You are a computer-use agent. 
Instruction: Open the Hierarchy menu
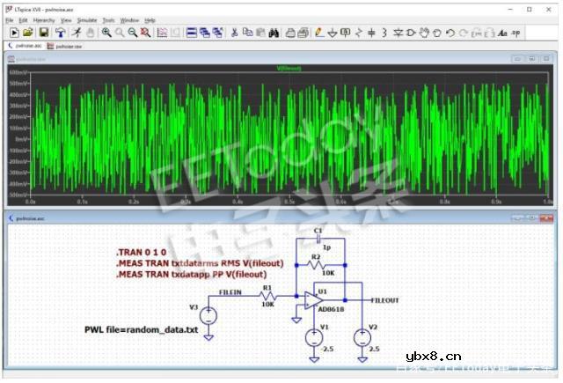44,19
